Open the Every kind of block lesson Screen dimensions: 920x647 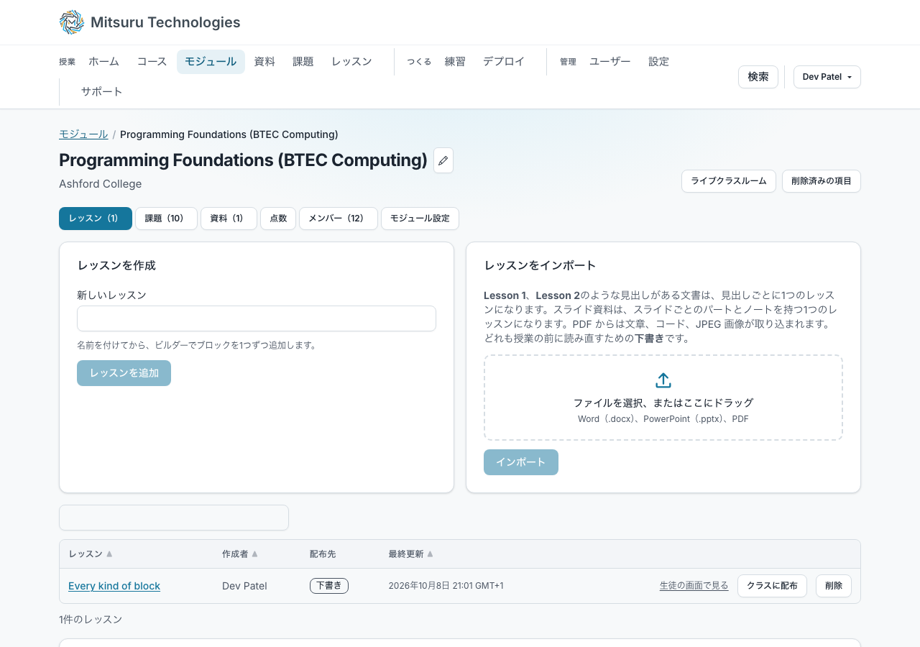click(x=114, y=586)
